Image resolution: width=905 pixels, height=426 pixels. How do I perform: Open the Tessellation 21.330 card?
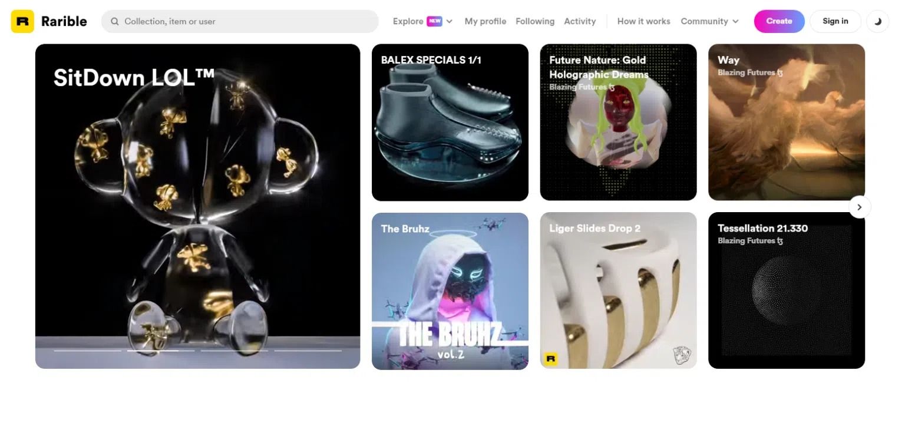point(787,291)
